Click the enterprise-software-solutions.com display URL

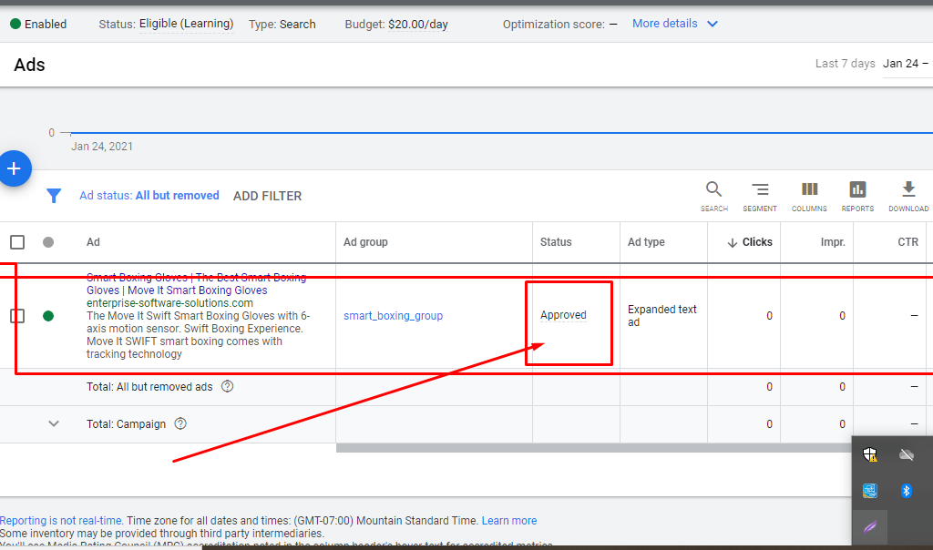click(x=169, y=302)
